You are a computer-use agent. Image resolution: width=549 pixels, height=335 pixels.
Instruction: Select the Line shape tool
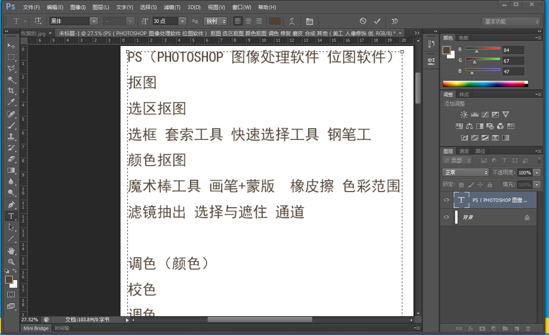pos(11,238)
